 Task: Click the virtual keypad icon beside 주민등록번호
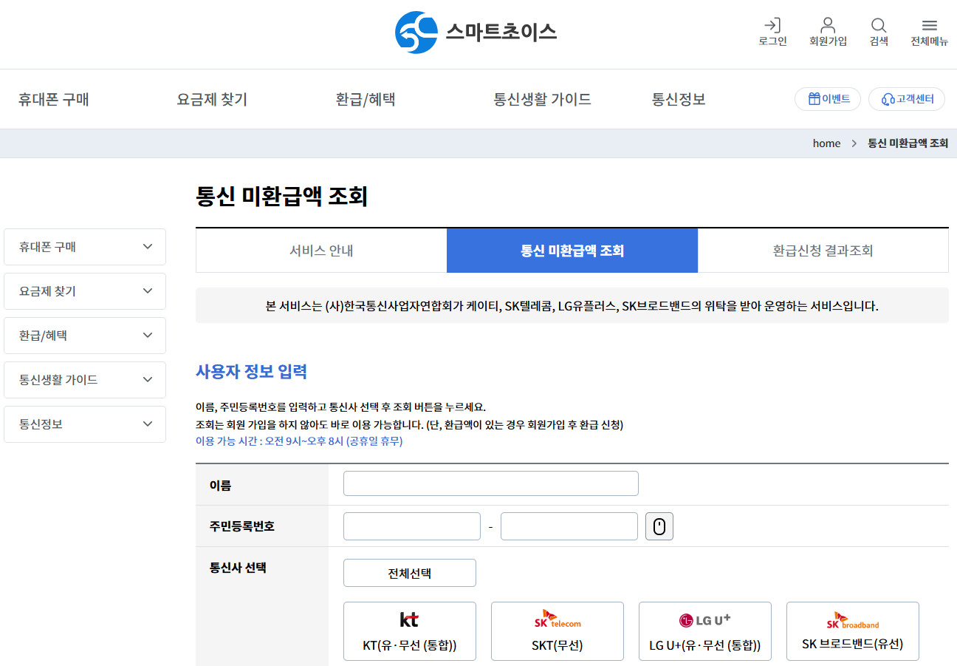click(659, 526)
